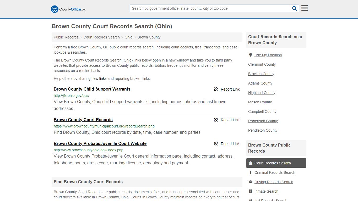
Task: Click the magnifier search icon
Action: pos(295,8)
